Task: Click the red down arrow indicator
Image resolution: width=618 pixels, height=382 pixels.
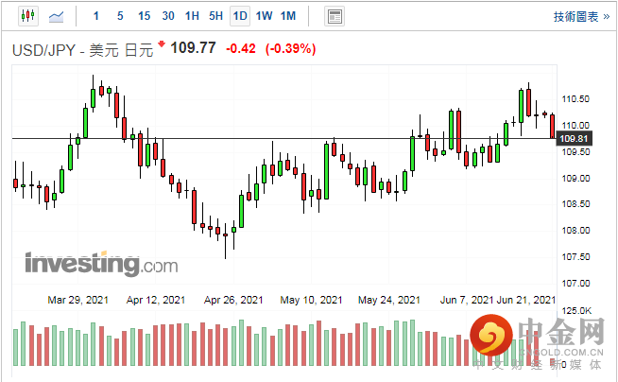Action: [x=162, y=43]
